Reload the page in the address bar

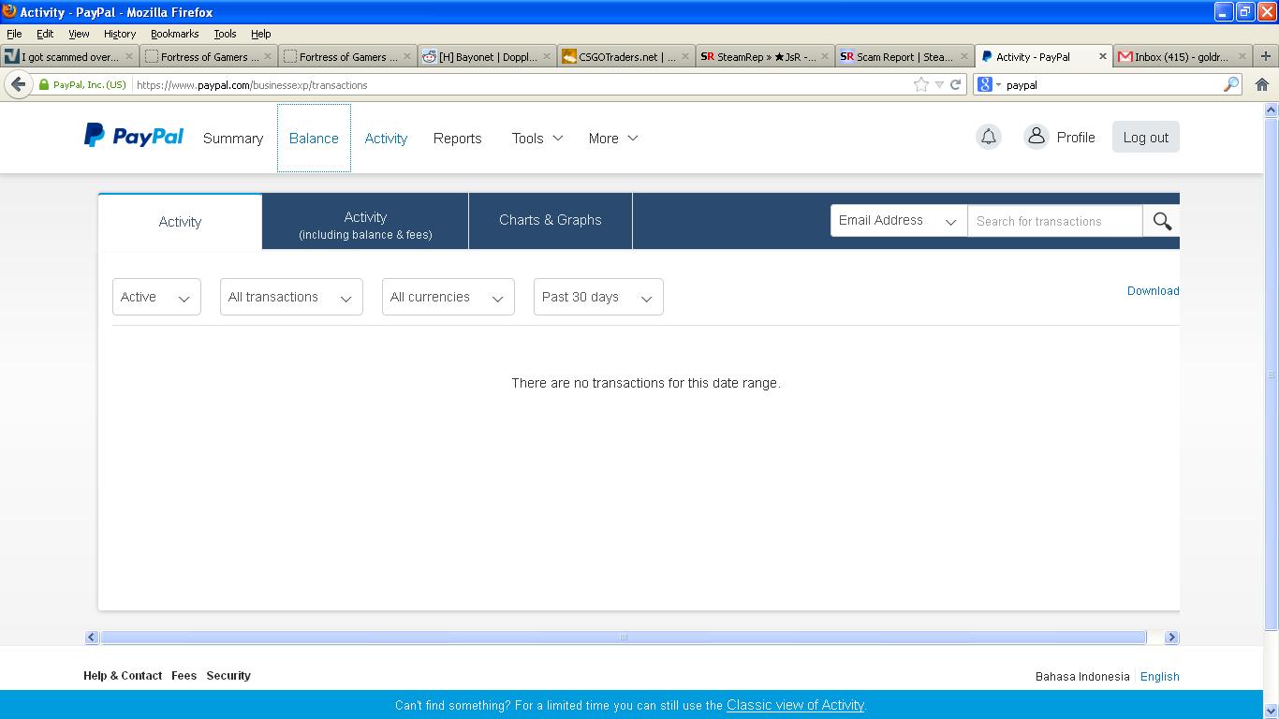click(955, 84)
